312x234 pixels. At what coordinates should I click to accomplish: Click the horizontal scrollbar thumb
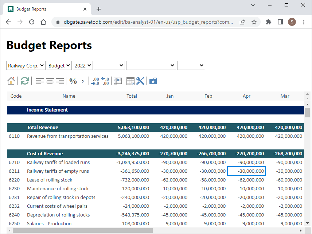(83, 231)
